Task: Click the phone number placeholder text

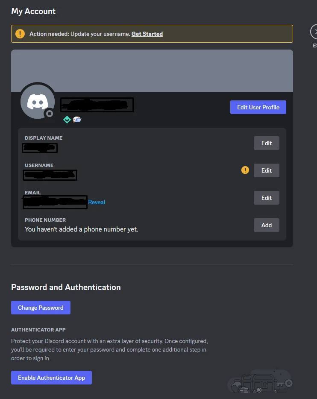Action: point(82,229)
